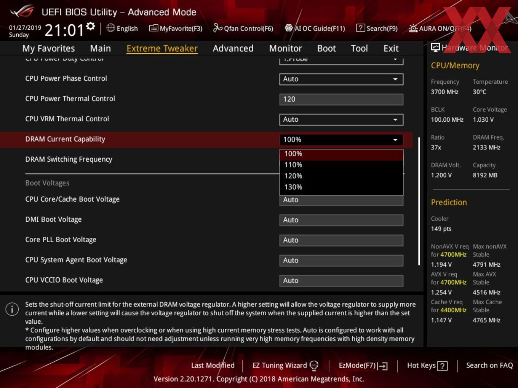Click the EZ Tuning Wizard bulb icon

(314, 366)
